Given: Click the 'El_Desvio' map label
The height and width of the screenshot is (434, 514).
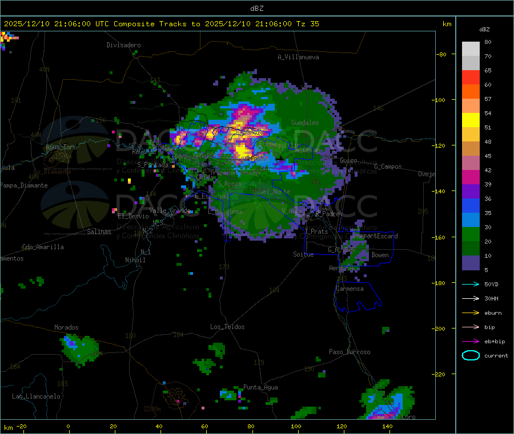Looking at the screenshot, I should [x=133, y=216].
